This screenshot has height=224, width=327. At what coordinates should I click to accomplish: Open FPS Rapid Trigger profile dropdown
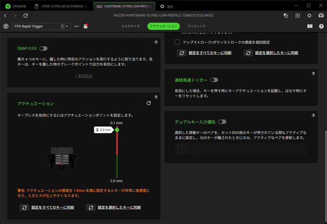(x=41, y=26)
